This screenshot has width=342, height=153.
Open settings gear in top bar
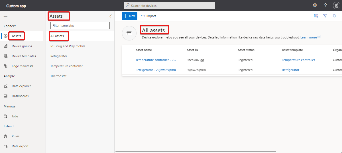(315, 5)
